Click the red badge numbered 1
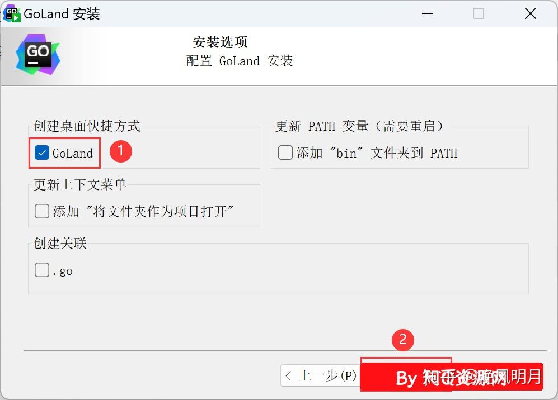 (121, 151)
